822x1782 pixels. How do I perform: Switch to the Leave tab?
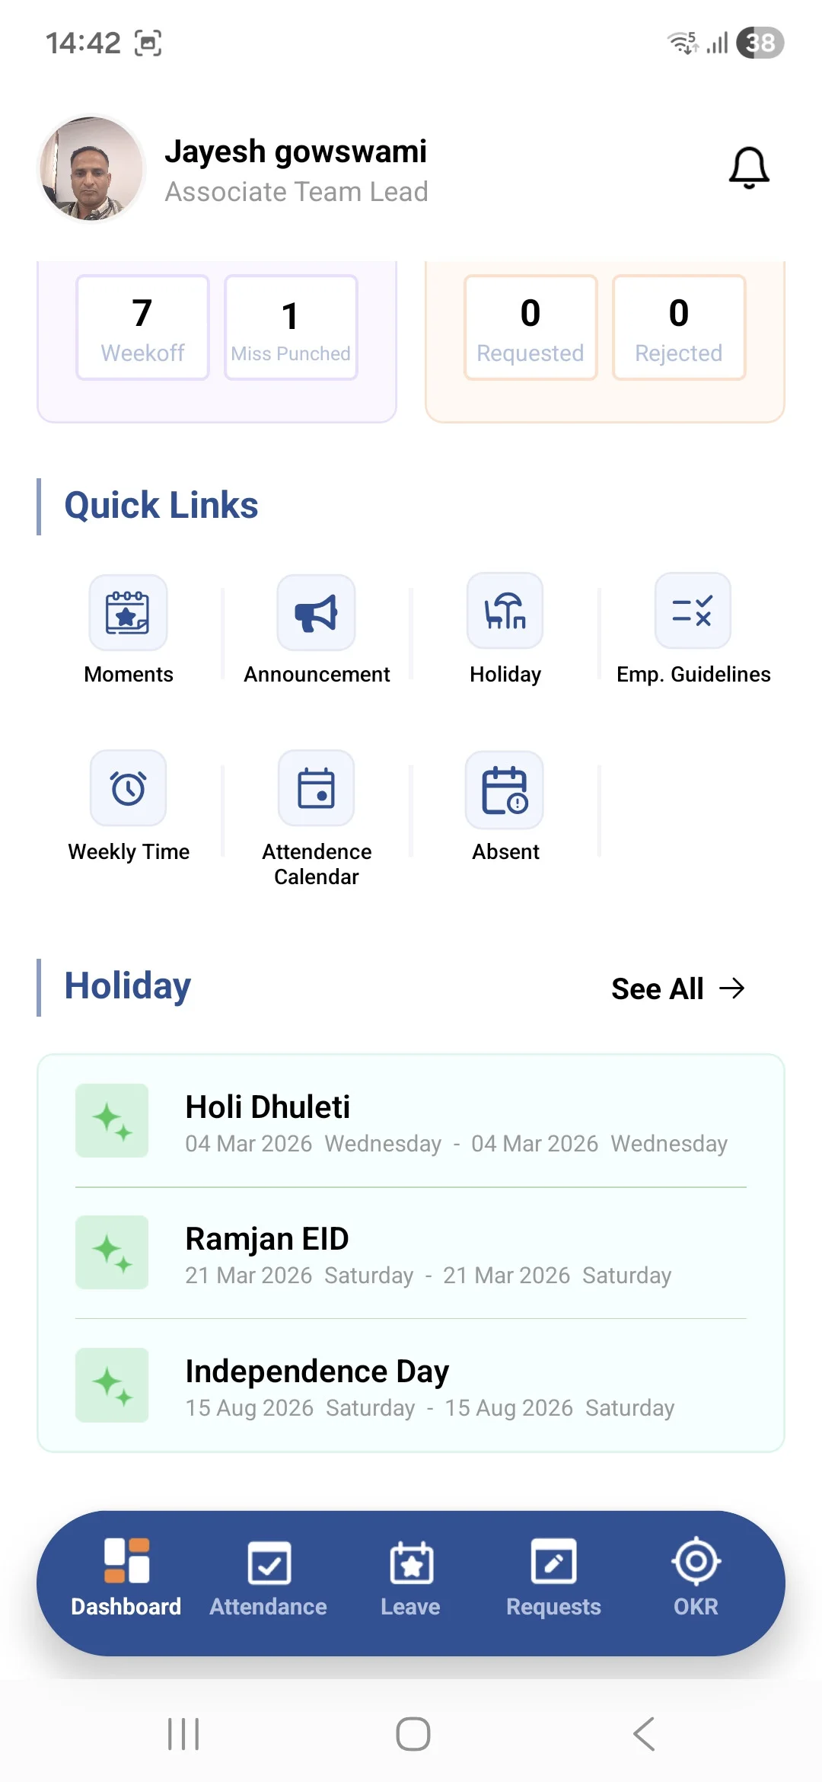411,1579
